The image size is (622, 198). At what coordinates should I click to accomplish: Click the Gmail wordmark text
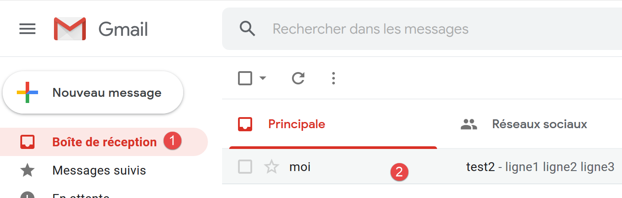click(123, 30)
